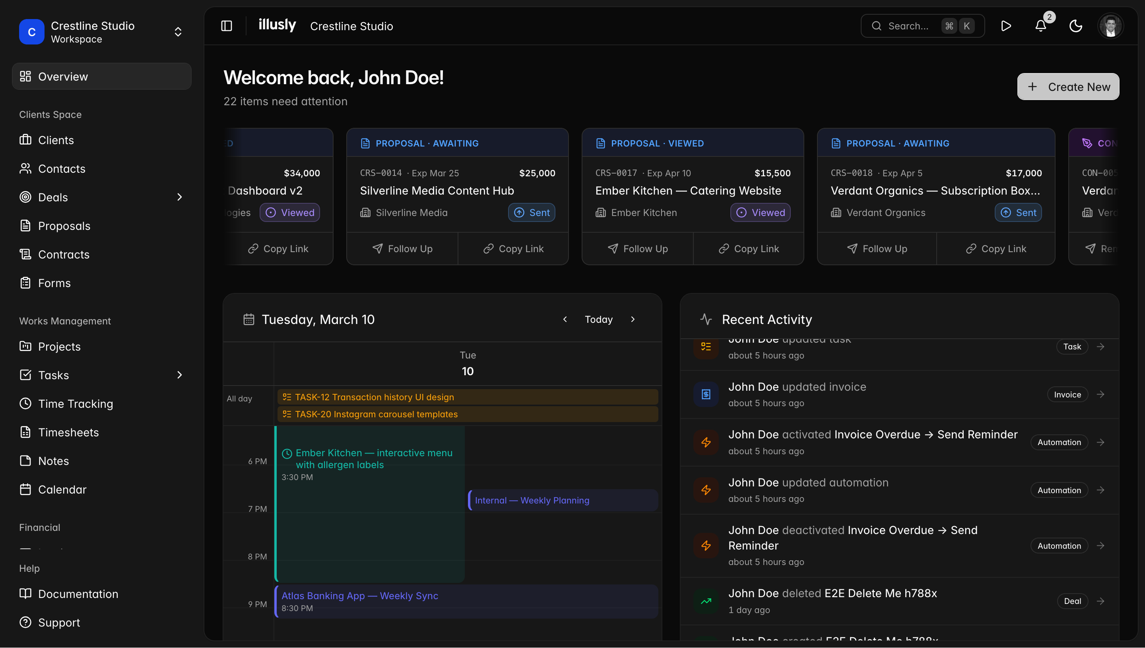
Task: Click lightning icon beside updated automation
Action: click(x=706, y=490)
